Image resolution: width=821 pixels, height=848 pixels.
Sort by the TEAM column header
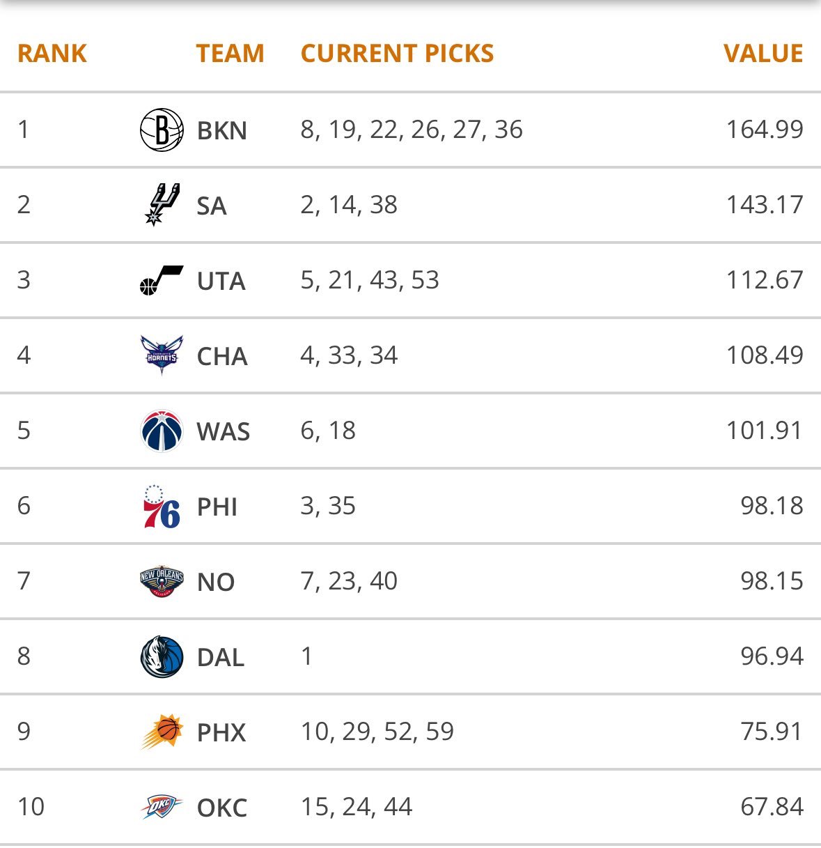point(230,54)
